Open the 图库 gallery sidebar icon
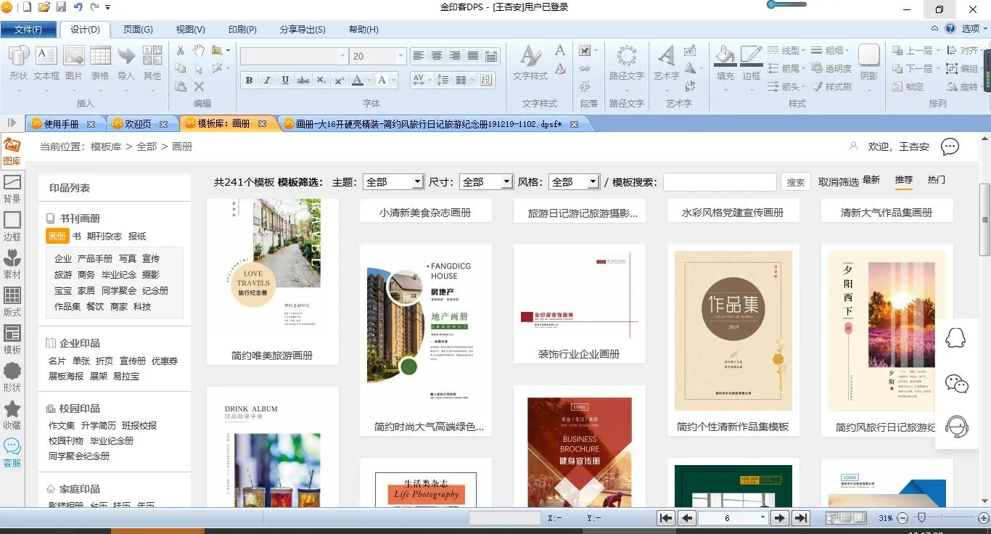The width and height of the screenshot is (991, 534). tap(12, 151)
